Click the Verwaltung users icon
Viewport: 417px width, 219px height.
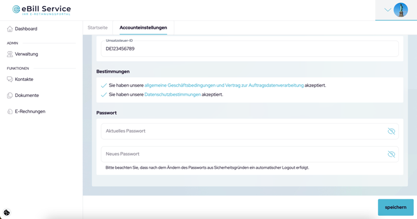(10, 54)
